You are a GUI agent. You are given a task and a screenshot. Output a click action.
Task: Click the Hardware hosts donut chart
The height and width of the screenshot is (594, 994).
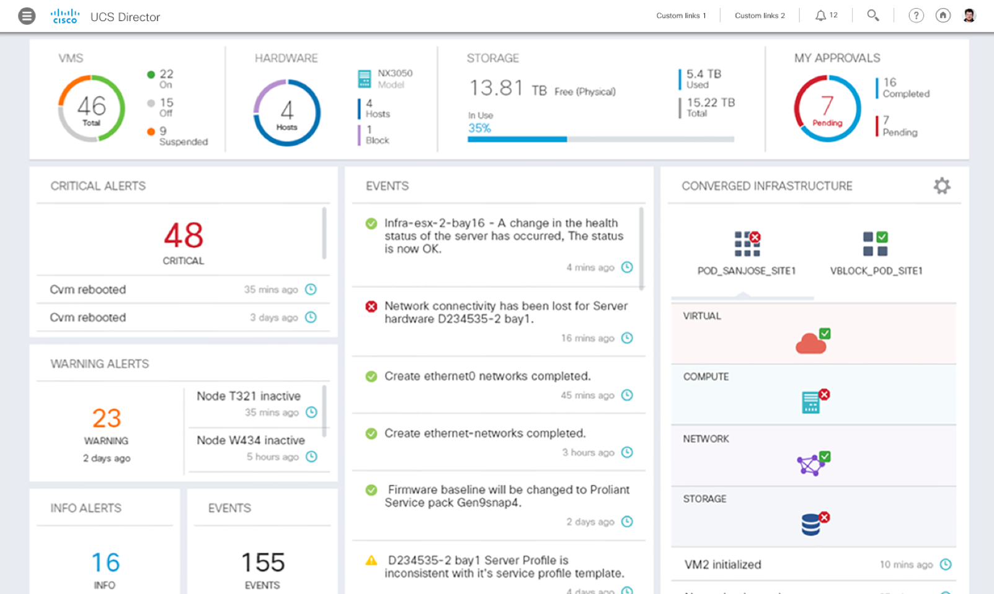tap(286, 113)
